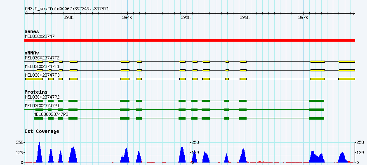
Task: Select the Est Coverage track title
Action: pyautogui.click(x=42, y=131)
